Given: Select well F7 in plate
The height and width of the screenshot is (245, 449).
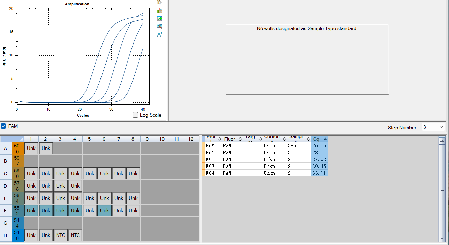Looking at the screenshot, I should tap(119, 211).
